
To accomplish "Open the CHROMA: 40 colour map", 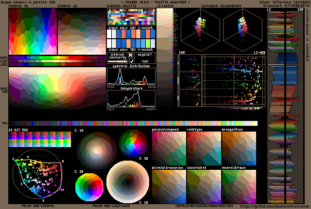I will [x=33, y=31].
